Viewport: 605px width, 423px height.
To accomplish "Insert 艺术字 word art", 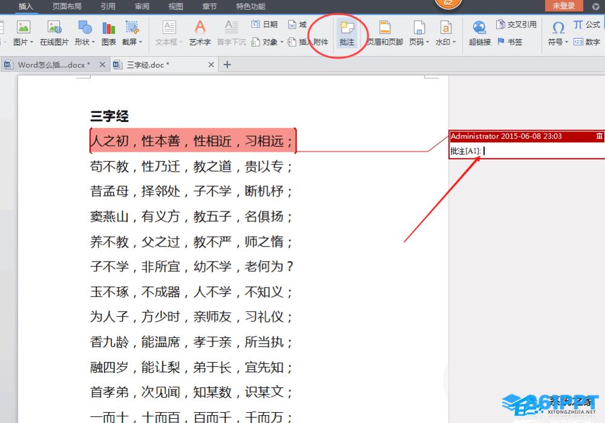I will tap(200, 33).
